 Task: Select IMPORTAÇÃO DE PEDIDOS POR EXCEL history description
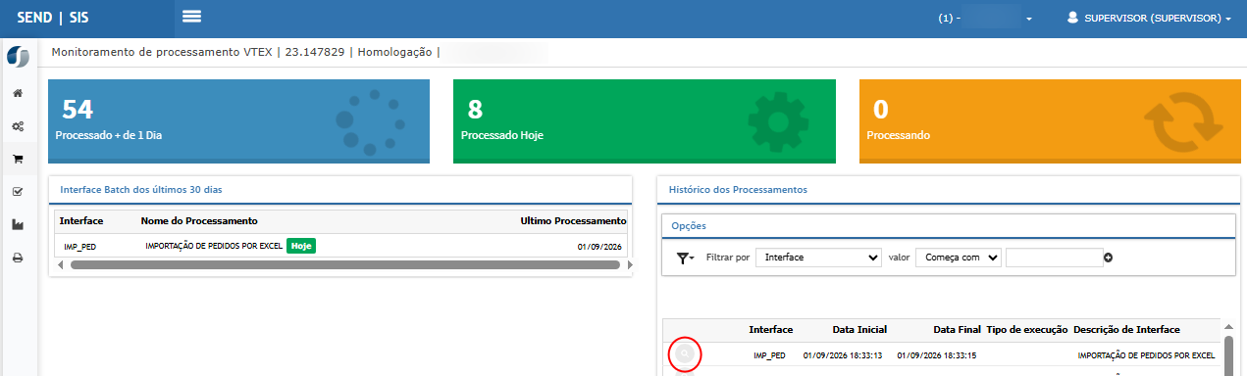1146,354
